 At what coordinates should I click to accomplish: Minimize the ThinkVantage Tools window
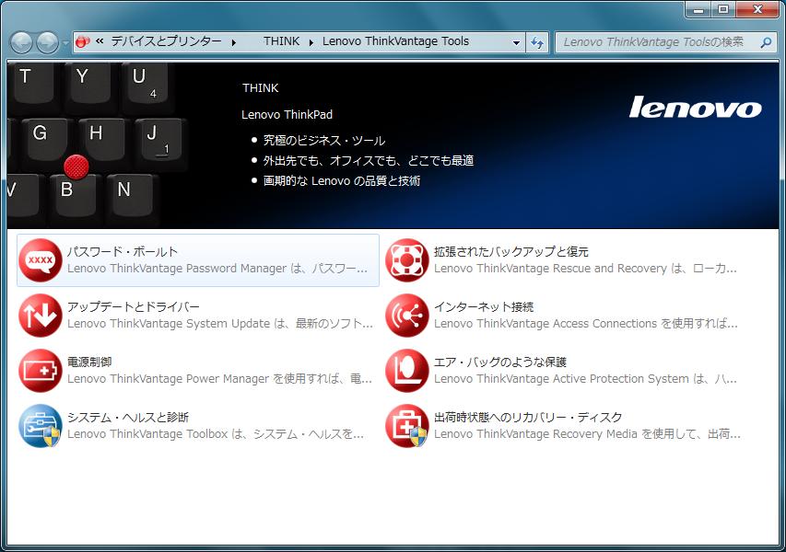698,9
